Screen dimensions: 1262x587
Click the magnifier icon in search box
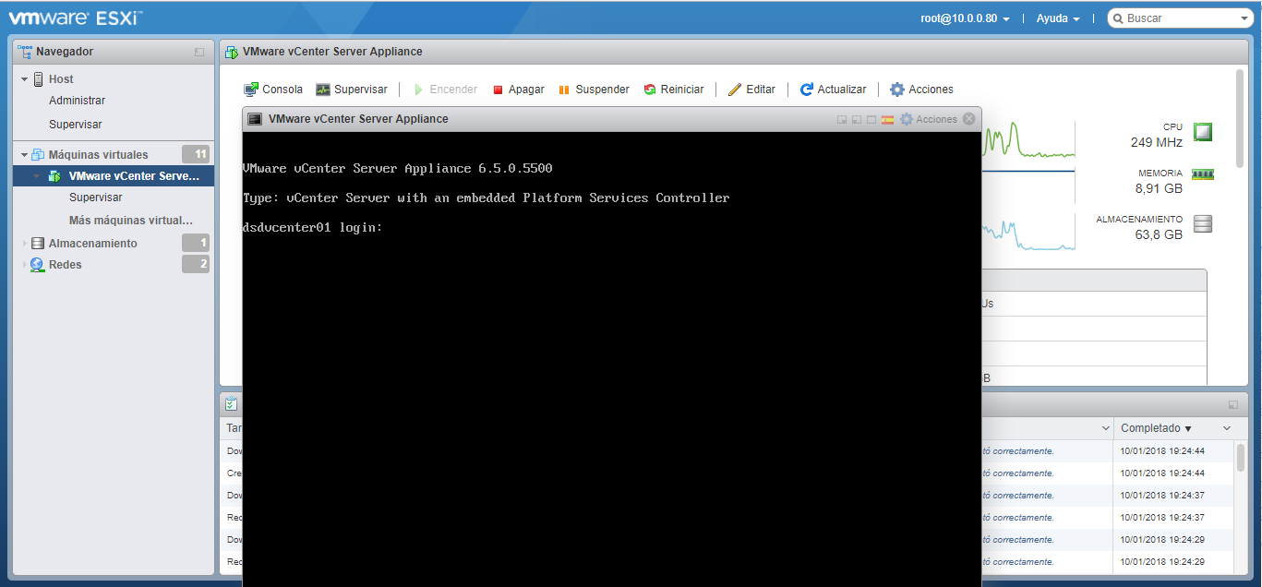(x=1117, y=18)
